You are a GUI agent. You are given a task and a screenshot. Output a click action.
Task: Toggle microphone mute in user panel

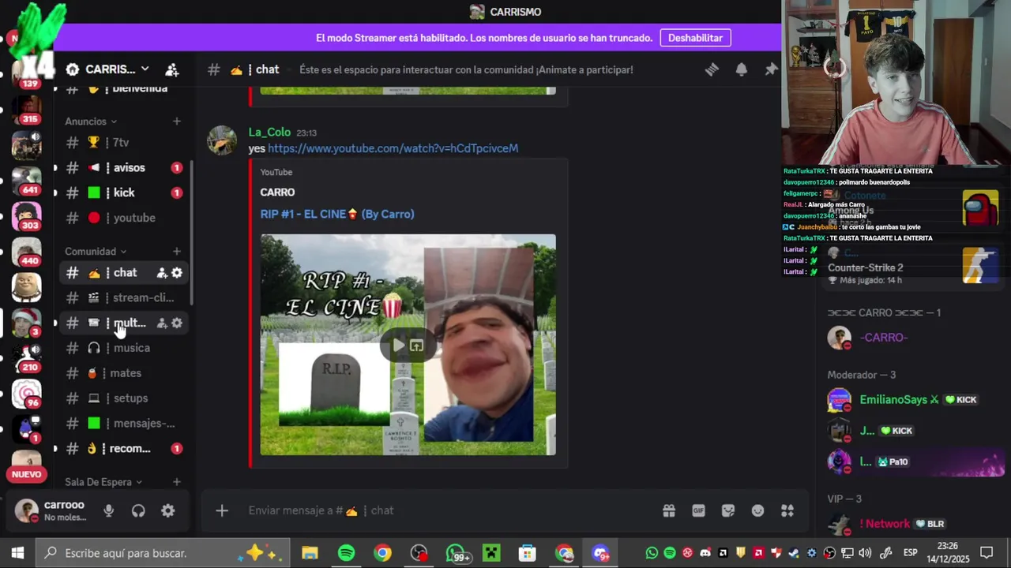(x=109, y=510)
